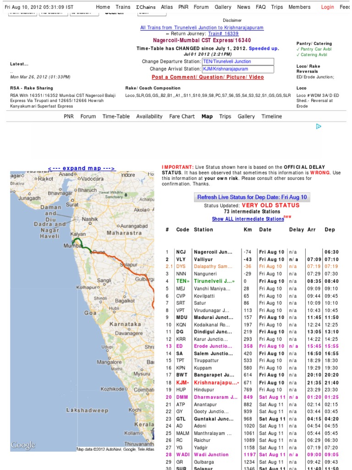The height and width of the screenshot is (470, 352).
Task: Switch to the Timeline tab
Action: pos(271,116)
